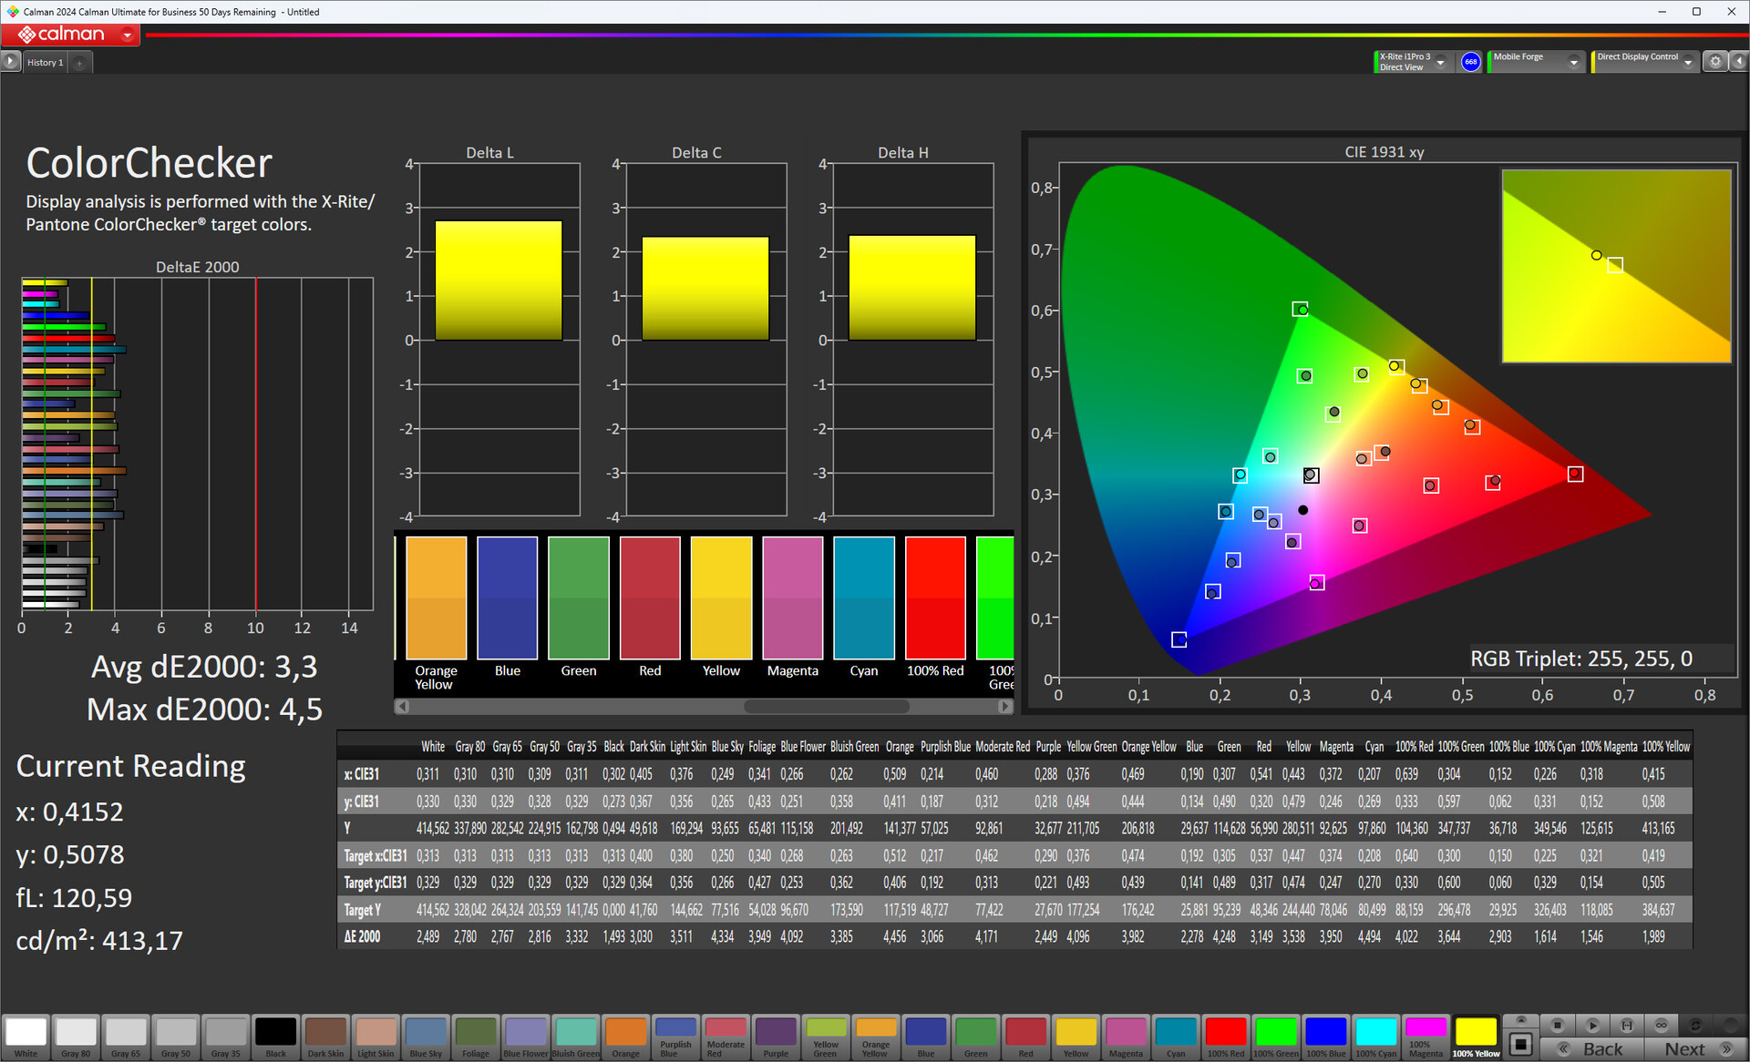Click the history play arrow icon
The width and height of the screenshot is (1750, 1062).
pos(10,62)
